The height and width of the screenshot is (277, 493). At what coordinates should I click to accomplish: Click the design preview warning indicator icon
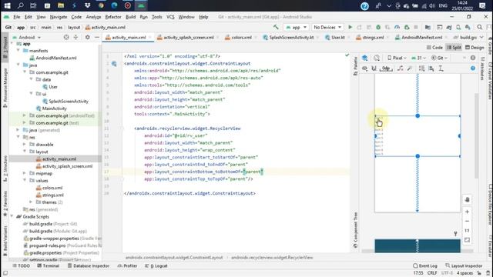473,58
